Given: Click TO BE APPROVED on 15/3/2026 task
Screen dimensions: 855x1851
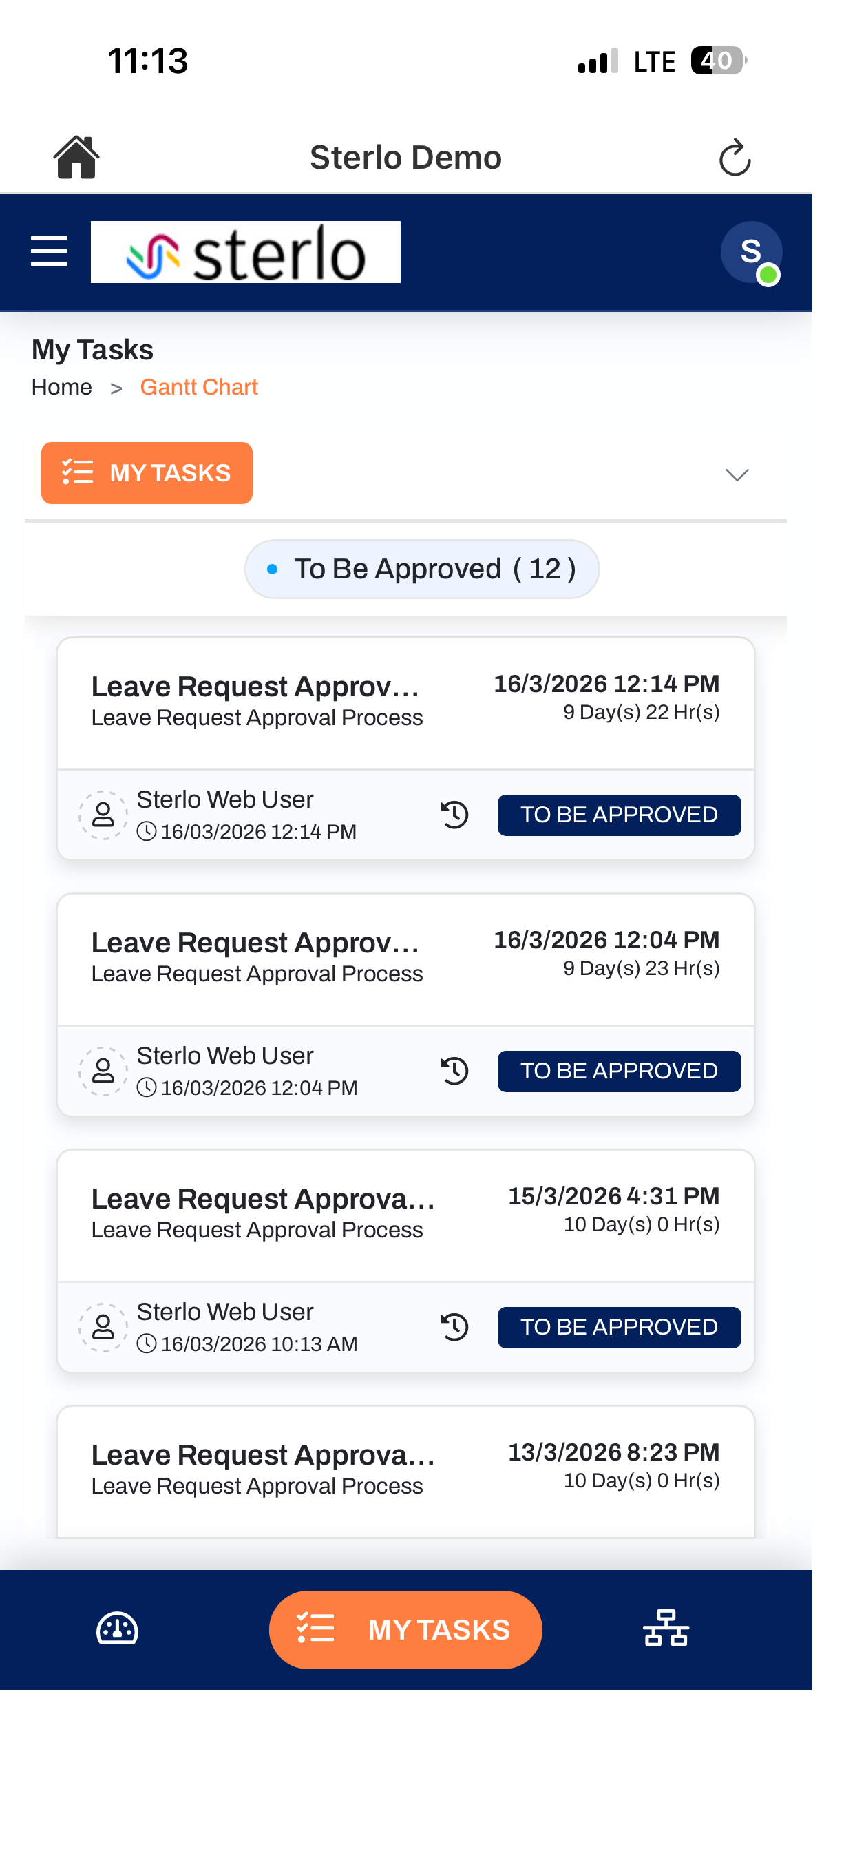Looking at the screenshot, I should point(620,1326).
